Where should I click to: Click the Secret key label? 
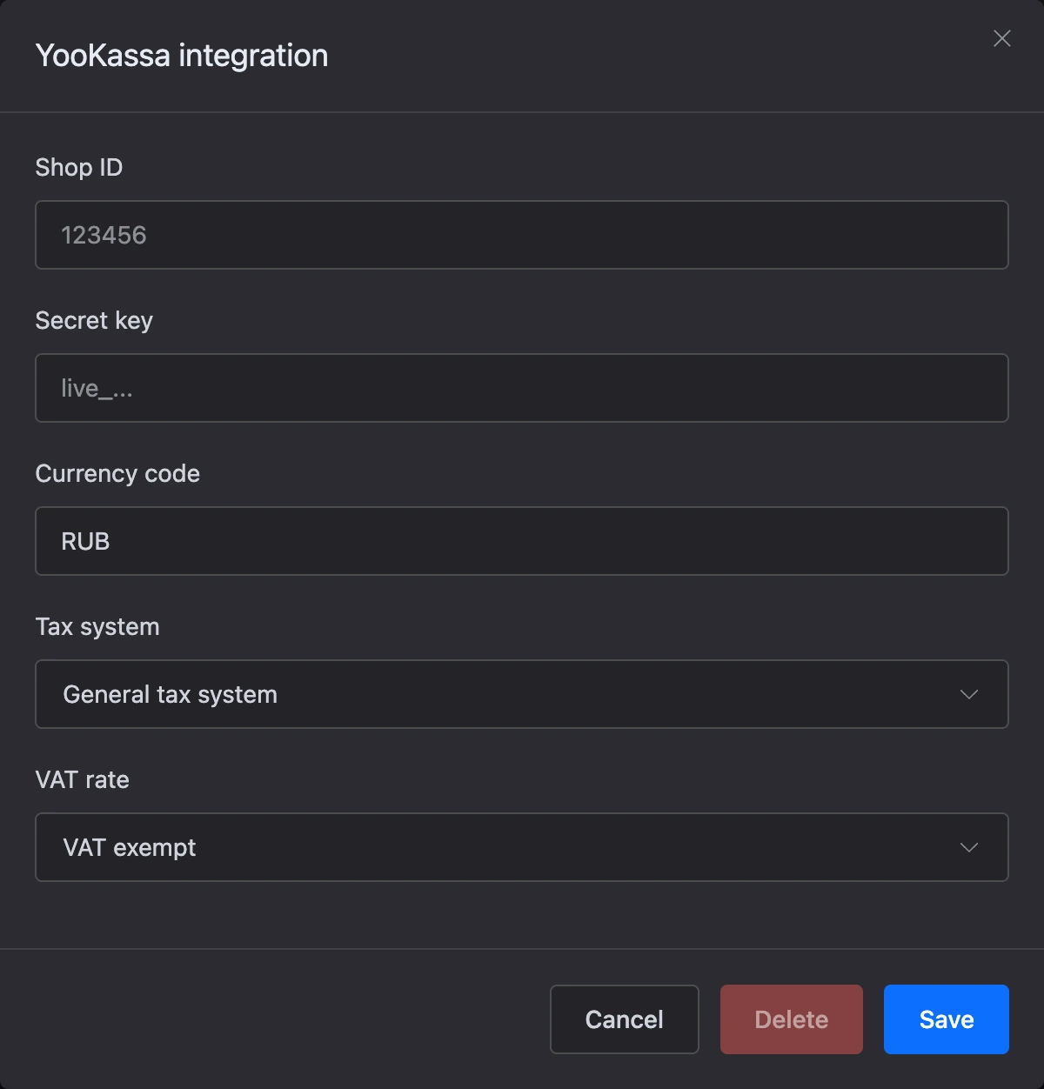(94, 320)
